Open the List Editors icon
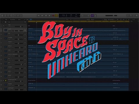Screen dimensions: 139x104 click(128, 16)
